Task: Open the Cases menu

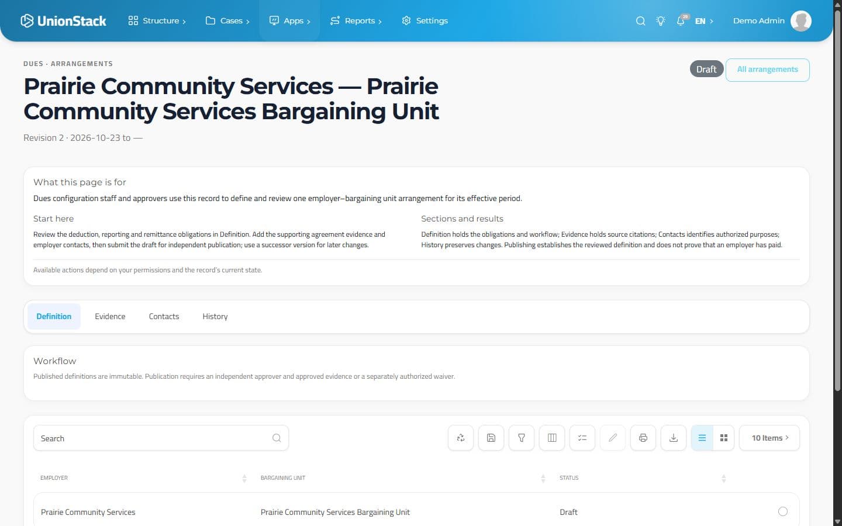Action: (x=227, y=20)
